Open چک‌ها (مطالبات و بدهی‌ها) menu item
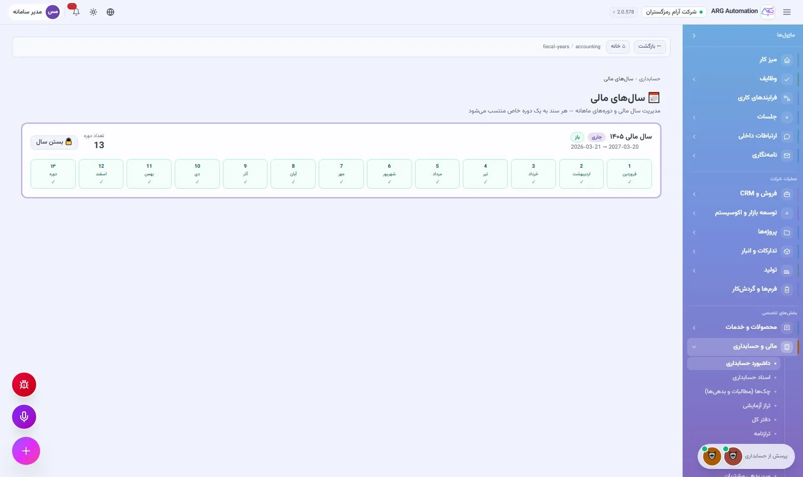 (734, 392)
